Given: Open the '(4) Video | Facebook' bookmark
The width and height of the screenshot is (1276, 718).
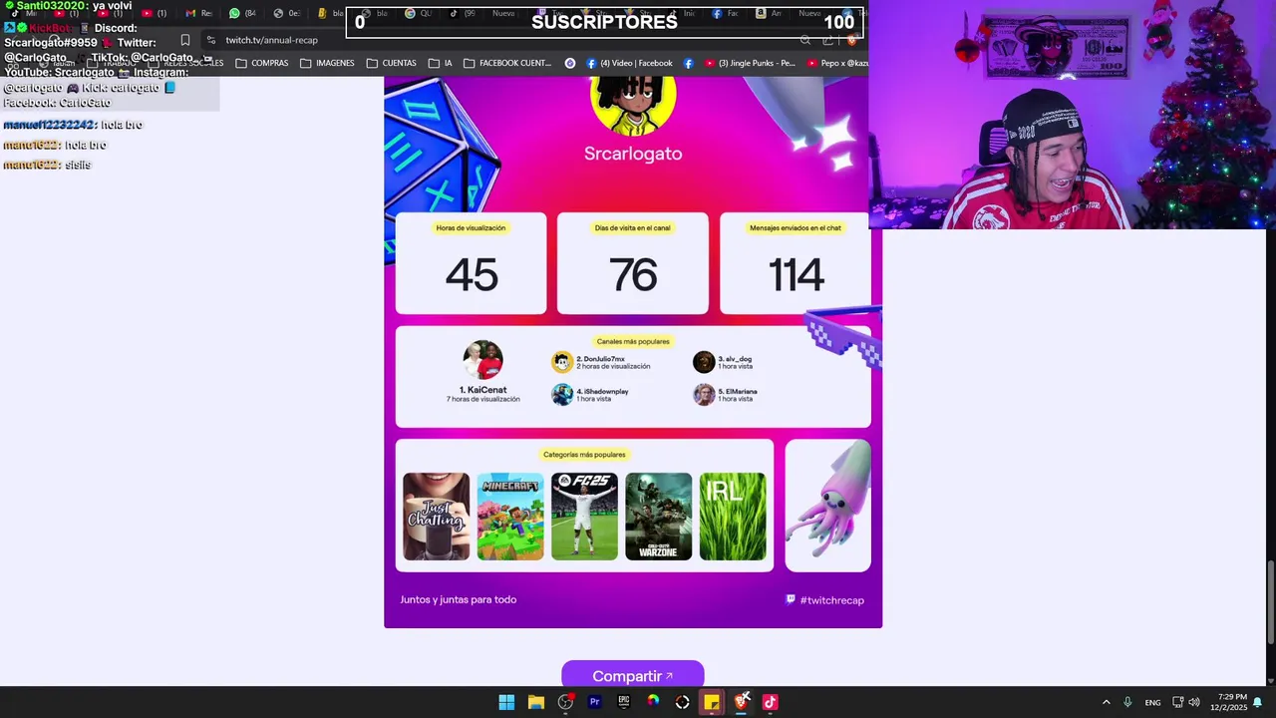Looking at the screenshot, I should tap(629, 63).
